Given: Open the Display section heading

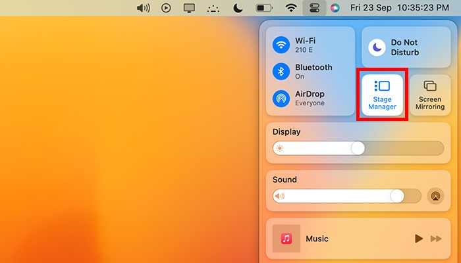Looking at the screenshot, I should pyautogui.click(x=286, y=132).
